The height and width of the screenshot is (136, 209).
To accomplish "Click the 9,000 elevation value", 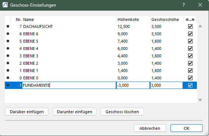I will click(x=122, y=34).
